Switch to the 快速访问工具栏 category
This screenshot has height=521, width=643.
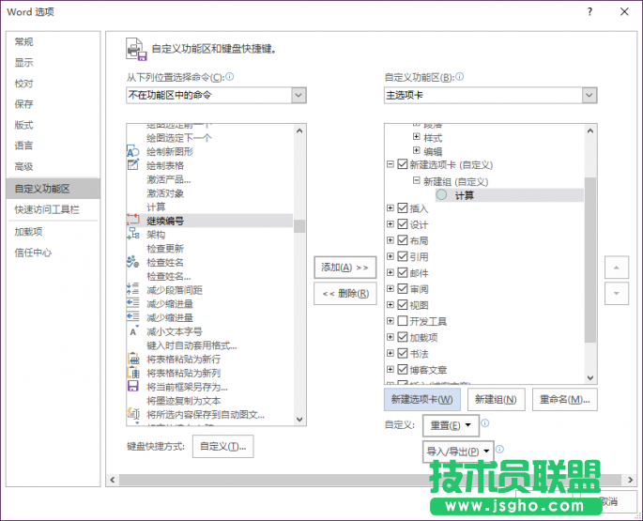[47, 209]
